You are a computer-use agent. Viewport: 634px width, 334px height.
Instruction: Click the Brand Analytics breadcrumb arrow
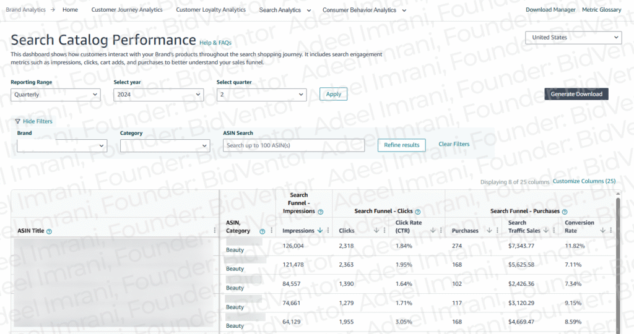coord(53,10)
